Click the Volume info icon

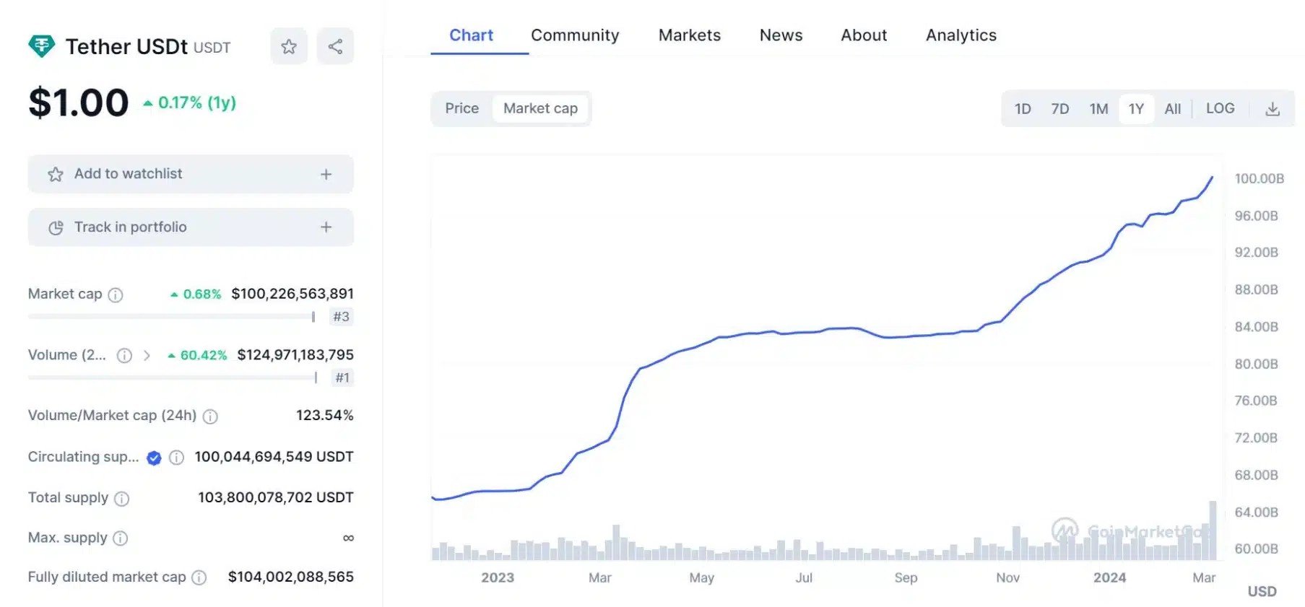tap(124, 355)
